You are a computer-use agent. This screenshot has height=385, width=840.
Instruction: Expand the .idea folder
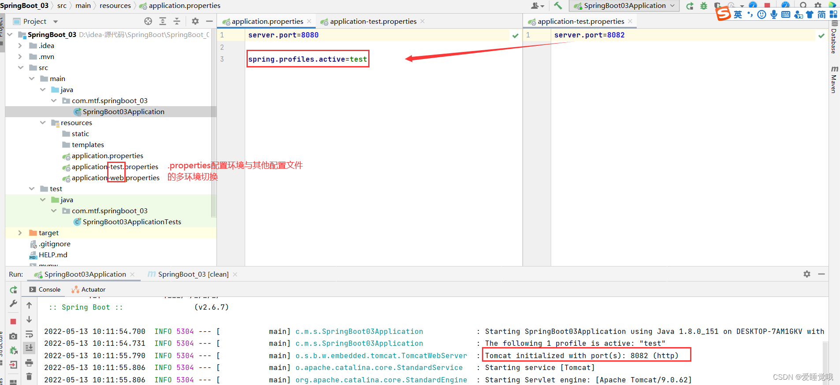(x=20, y=45)
